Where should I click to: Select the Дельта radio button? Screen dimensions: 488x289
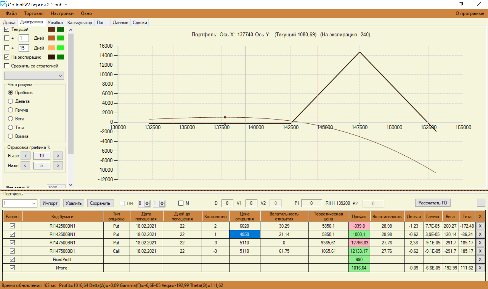pos(10,101)
